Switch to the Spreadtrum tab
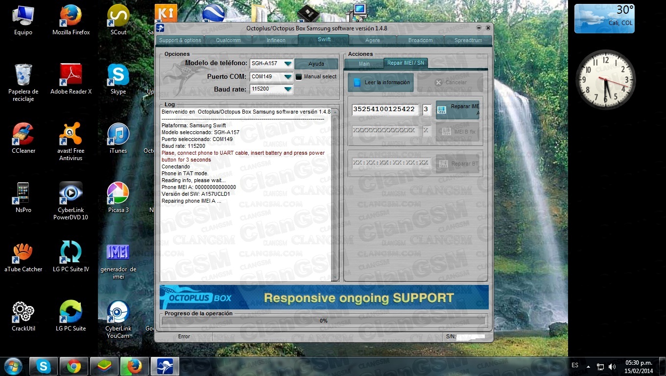 (468, 40)
